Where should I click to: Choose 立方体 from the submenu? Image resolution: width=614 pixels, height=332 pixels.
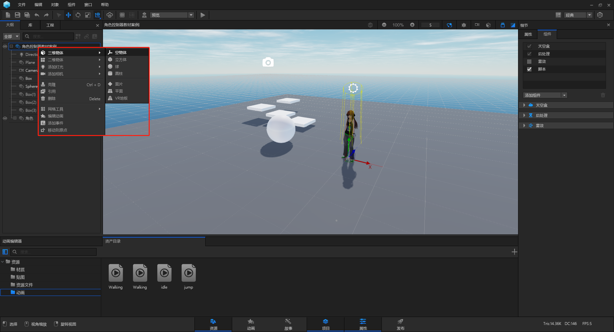[x=127, y=60]
